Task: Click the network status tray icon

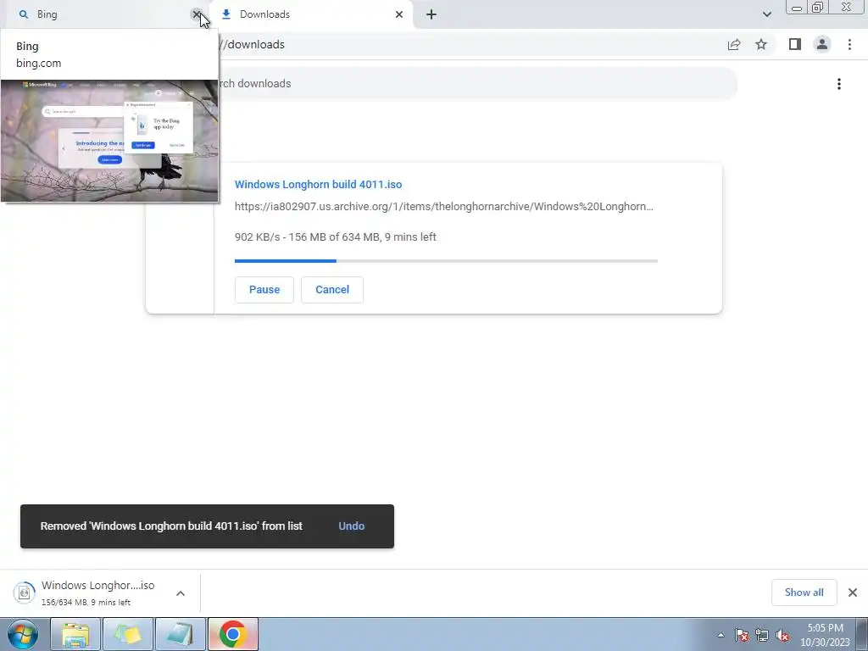Action: 762,635
